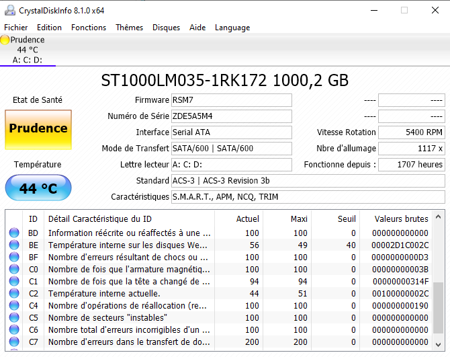This screenshot has height=357, width=450.
Task: Click the Interface field Serial ATA
Action: pyautogui.click(x=232, y=132)
